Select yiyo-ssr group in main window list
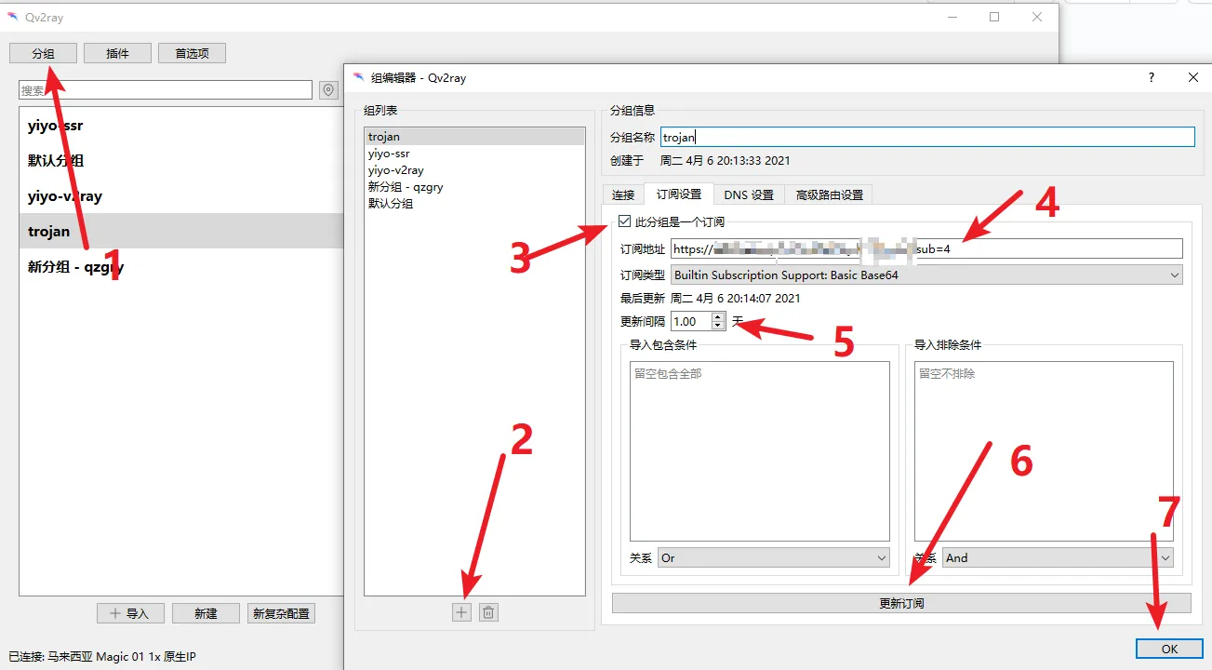 [181, 126]
